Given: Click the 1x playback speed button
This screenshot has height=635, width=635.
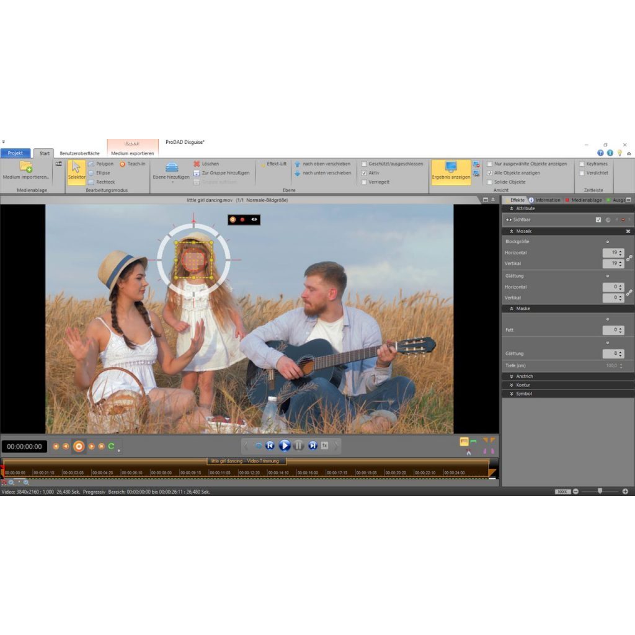Looking at the screenshot, I should point(324,445).
